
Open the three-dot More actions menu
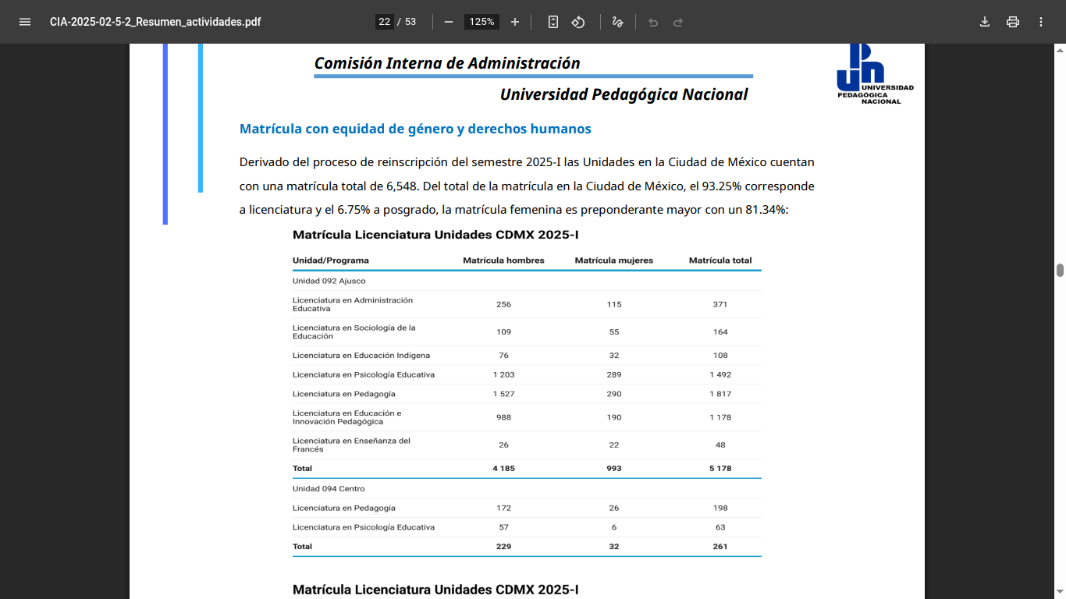tap(1041, 22)
